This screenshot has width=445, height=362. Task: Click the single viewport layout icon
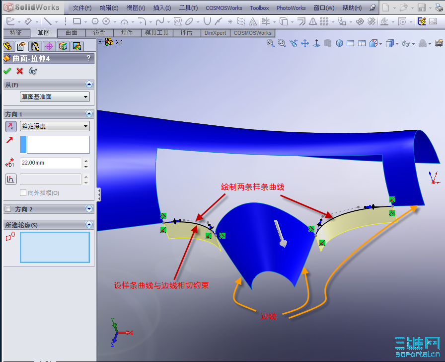click(x=351, y=43)
